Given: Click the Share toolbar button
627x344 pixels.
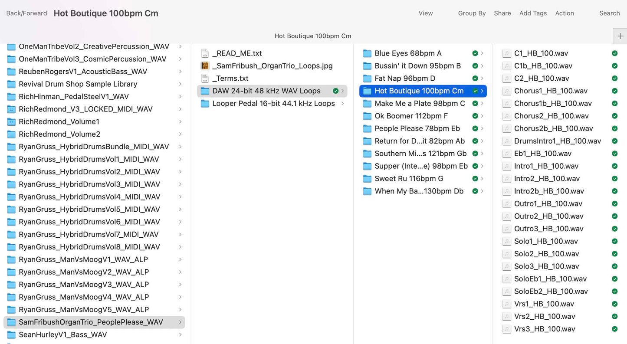Looking at the screenshot, I should [x=502, y=13].
